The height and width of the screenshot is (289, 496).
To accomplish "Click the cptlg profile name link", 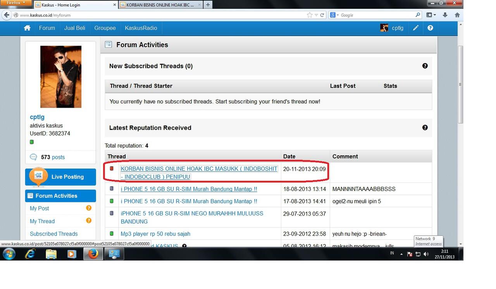I will click(37, 117).
